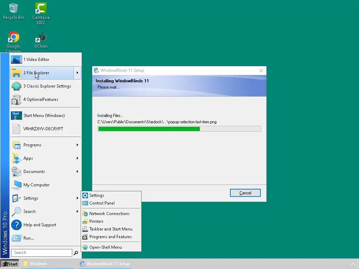
Task: Click the popup-selection-last-item.png file path text
Action: [157, 122]
